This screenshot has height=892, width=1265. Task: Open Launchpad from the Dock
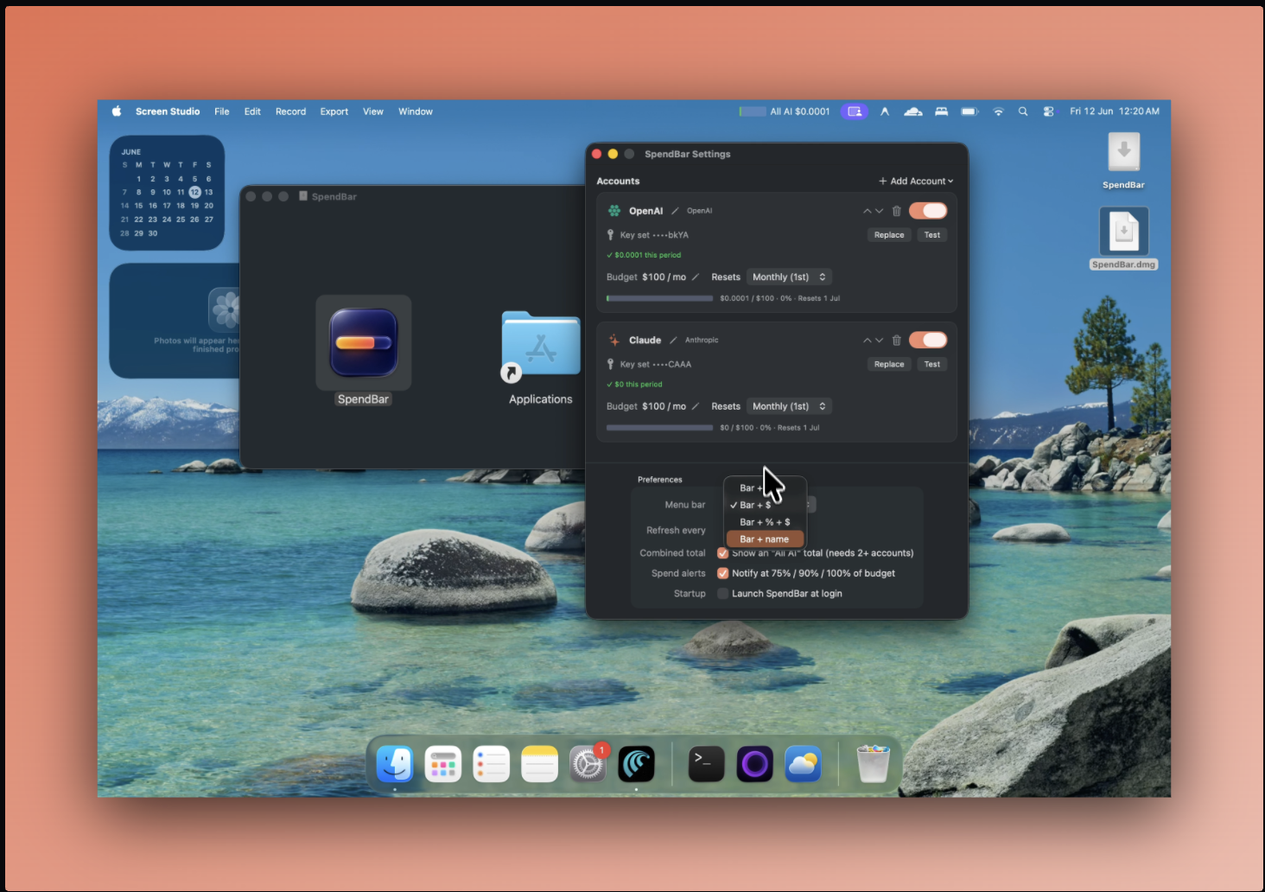click(x=443, y=764)
